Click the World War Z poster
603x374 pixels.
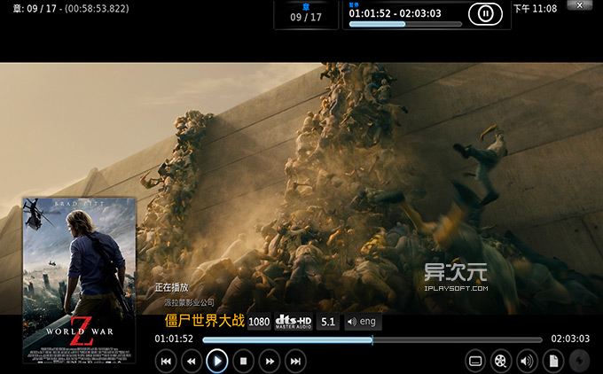79,280
